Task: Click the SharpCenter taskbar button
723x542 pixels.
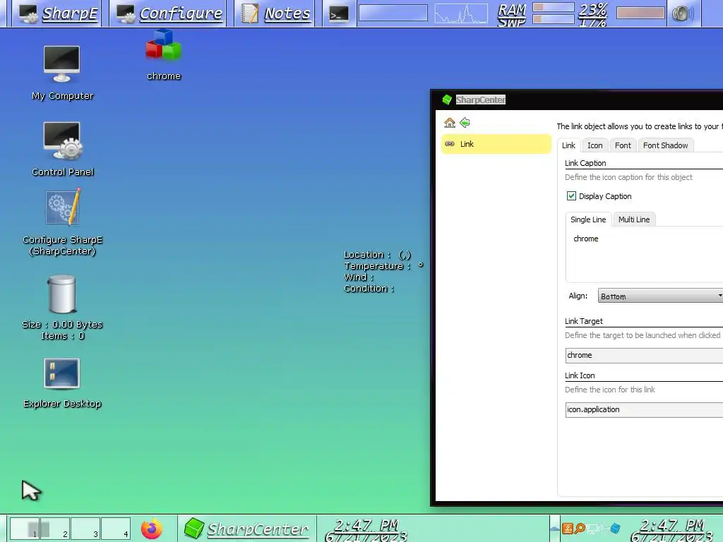Action: point(246,528)
